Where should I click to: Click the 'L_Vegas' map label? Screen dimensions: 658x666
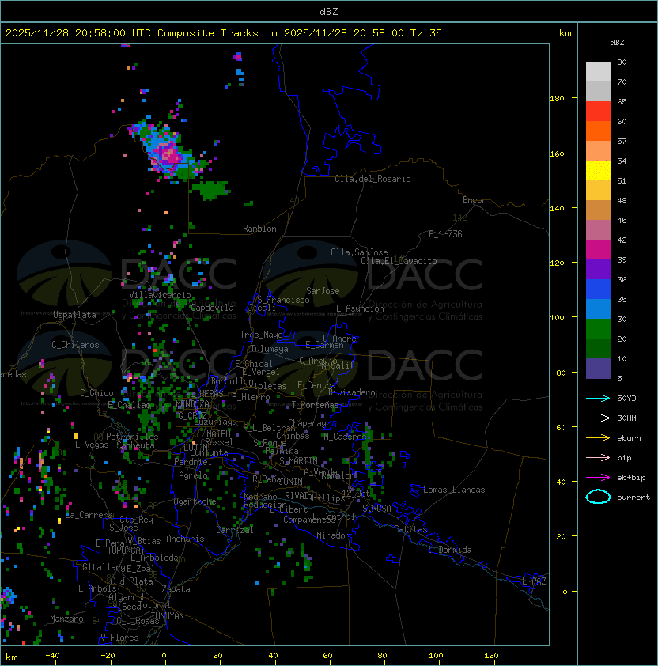92,445
